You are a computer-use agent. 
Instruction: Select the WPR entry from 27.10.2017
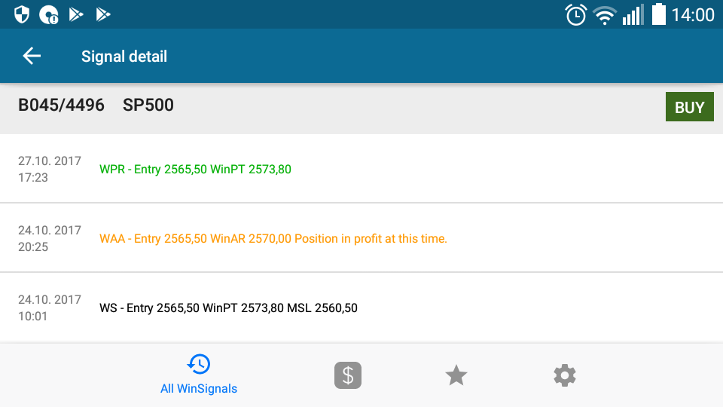point(361,169)
